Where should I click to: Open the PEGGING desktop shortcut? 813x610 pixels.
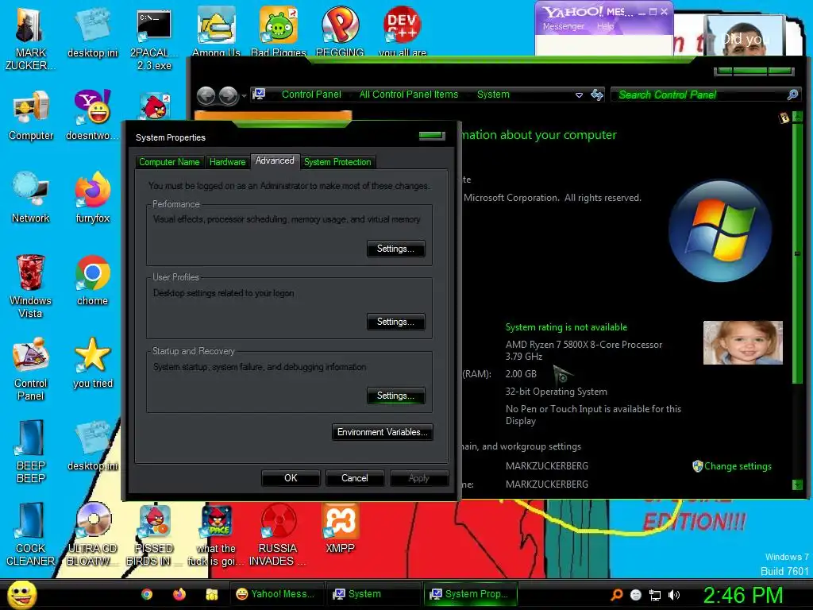[340, 31]
